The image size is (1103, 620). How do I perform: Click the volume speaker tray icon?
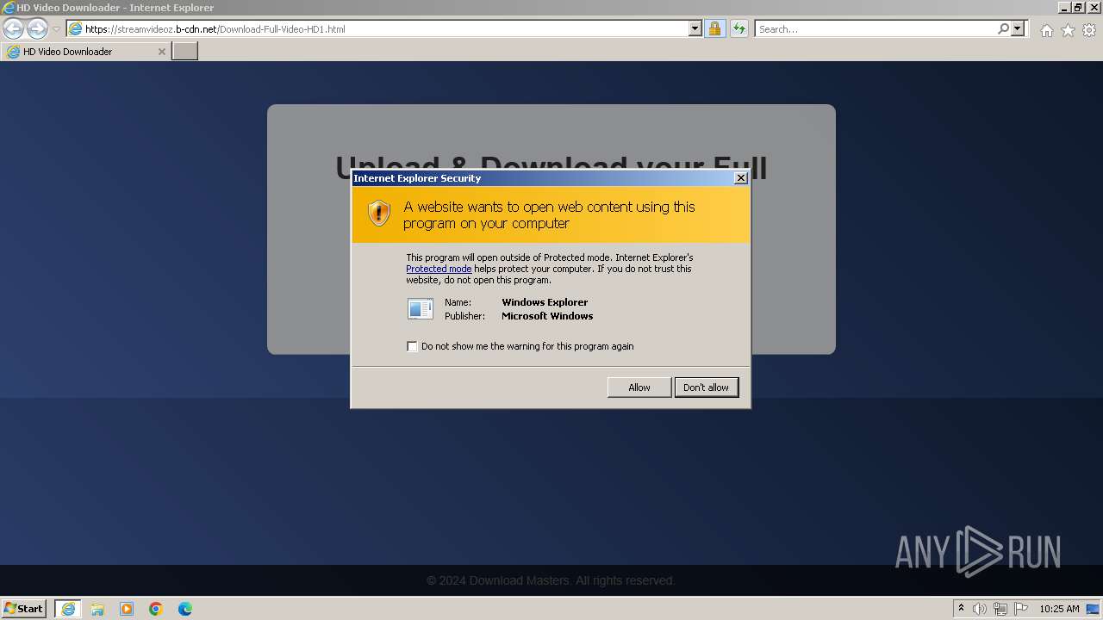tap(980, 609)
